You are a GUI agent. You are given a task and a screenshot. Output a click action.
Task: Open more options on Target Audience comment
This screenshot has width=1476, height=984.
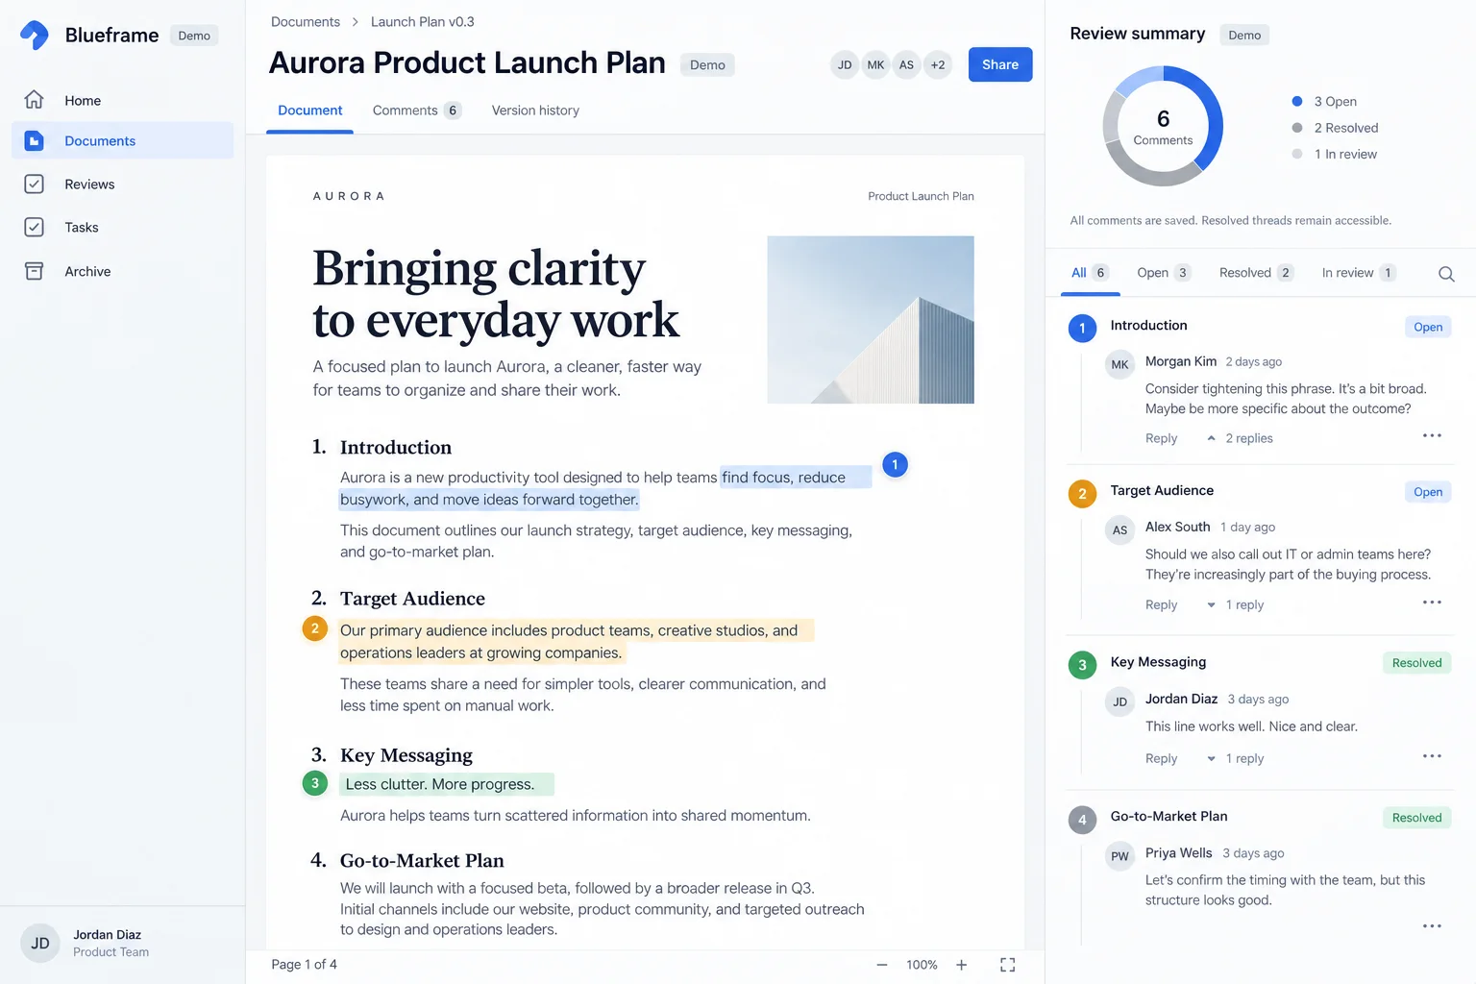1432,603
